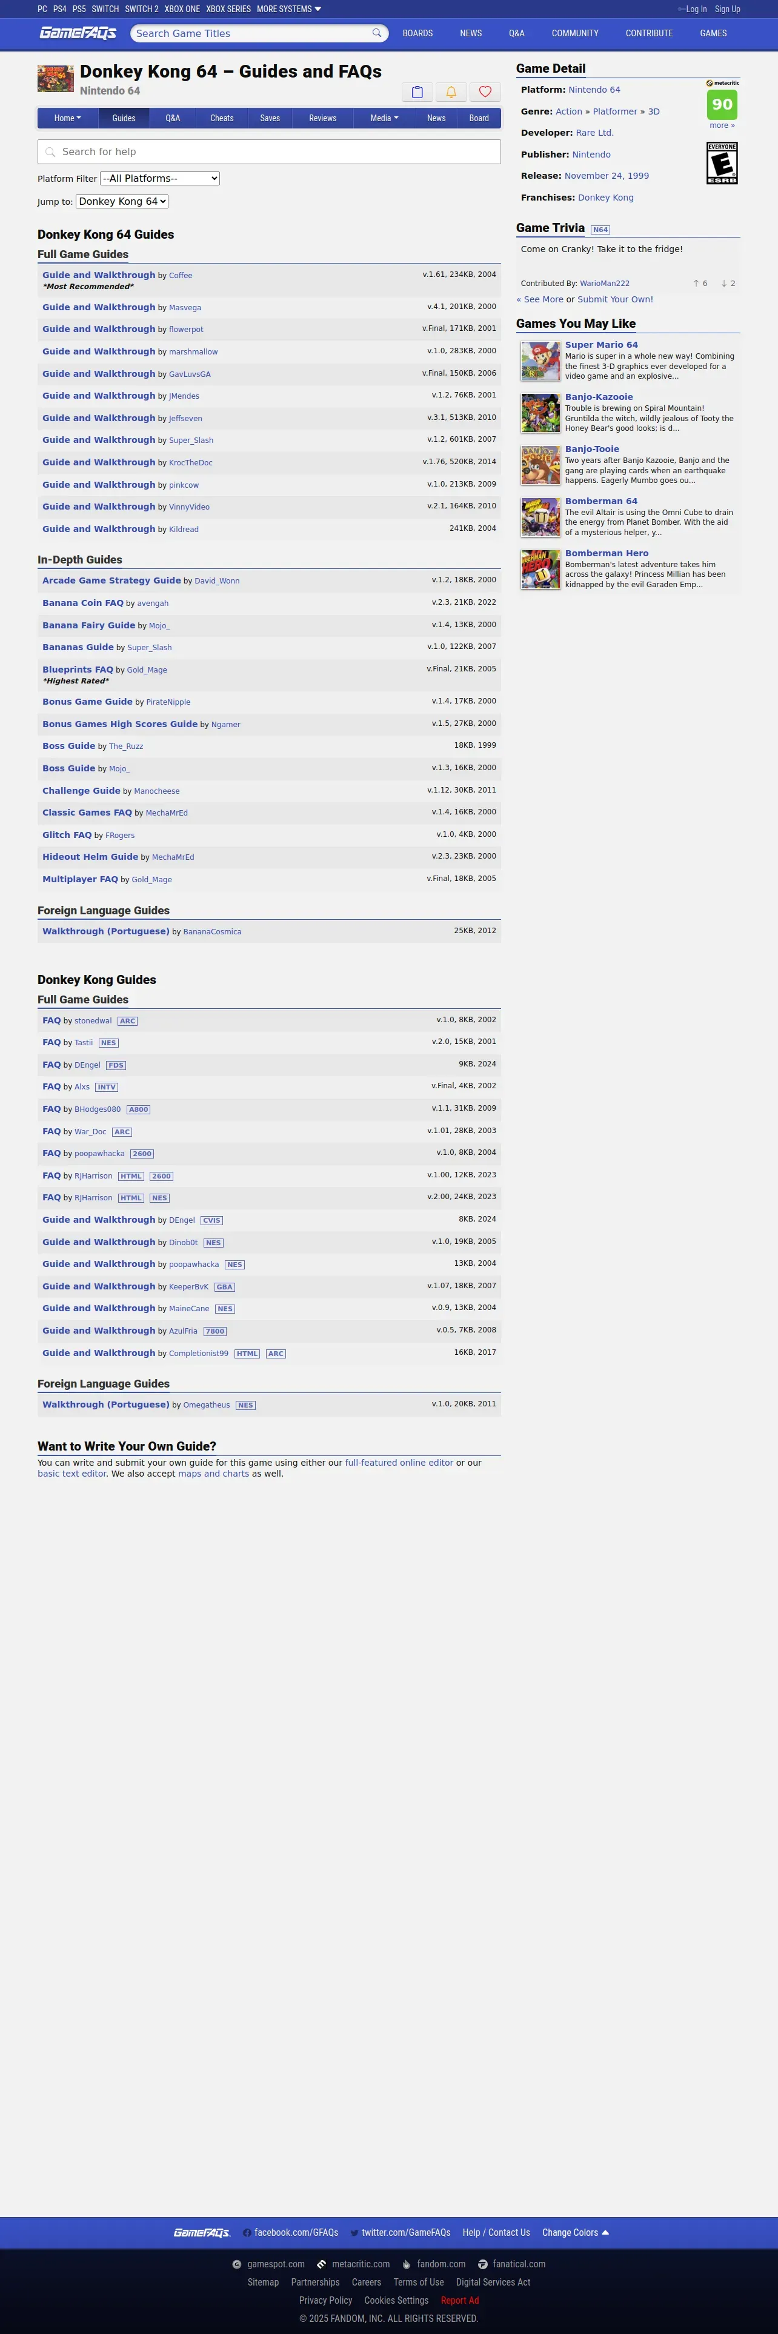Open Guide and Walkthrough by Coffee

(99, 276)
